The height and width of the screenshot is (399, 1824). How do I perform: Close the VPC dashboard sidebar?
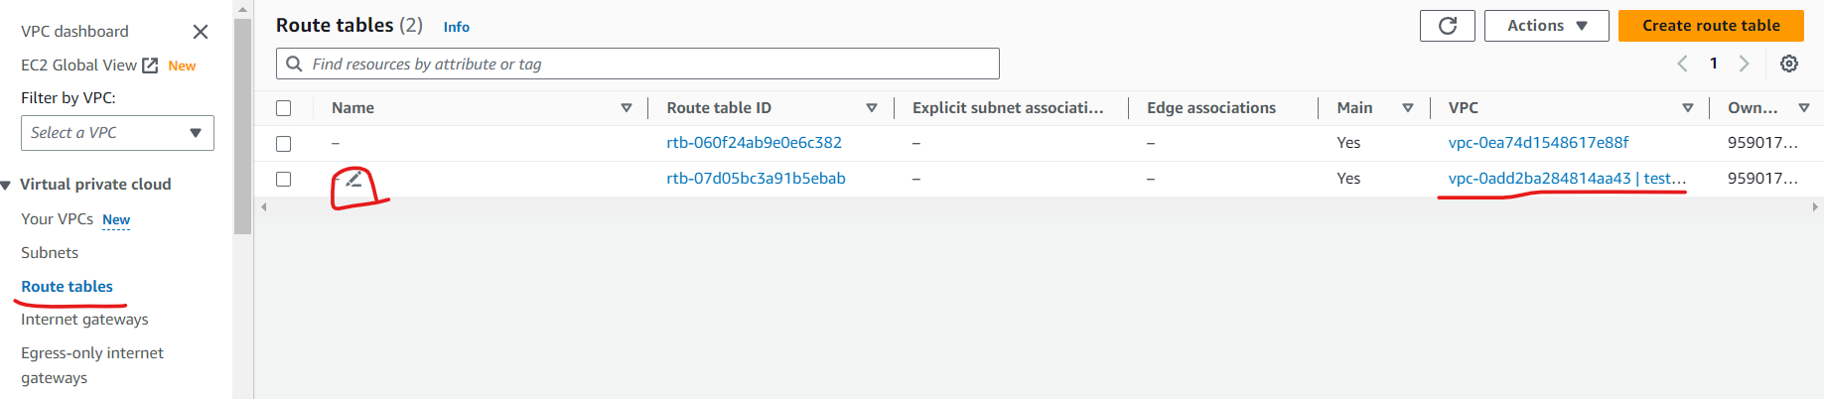click(x=201, y=32)
